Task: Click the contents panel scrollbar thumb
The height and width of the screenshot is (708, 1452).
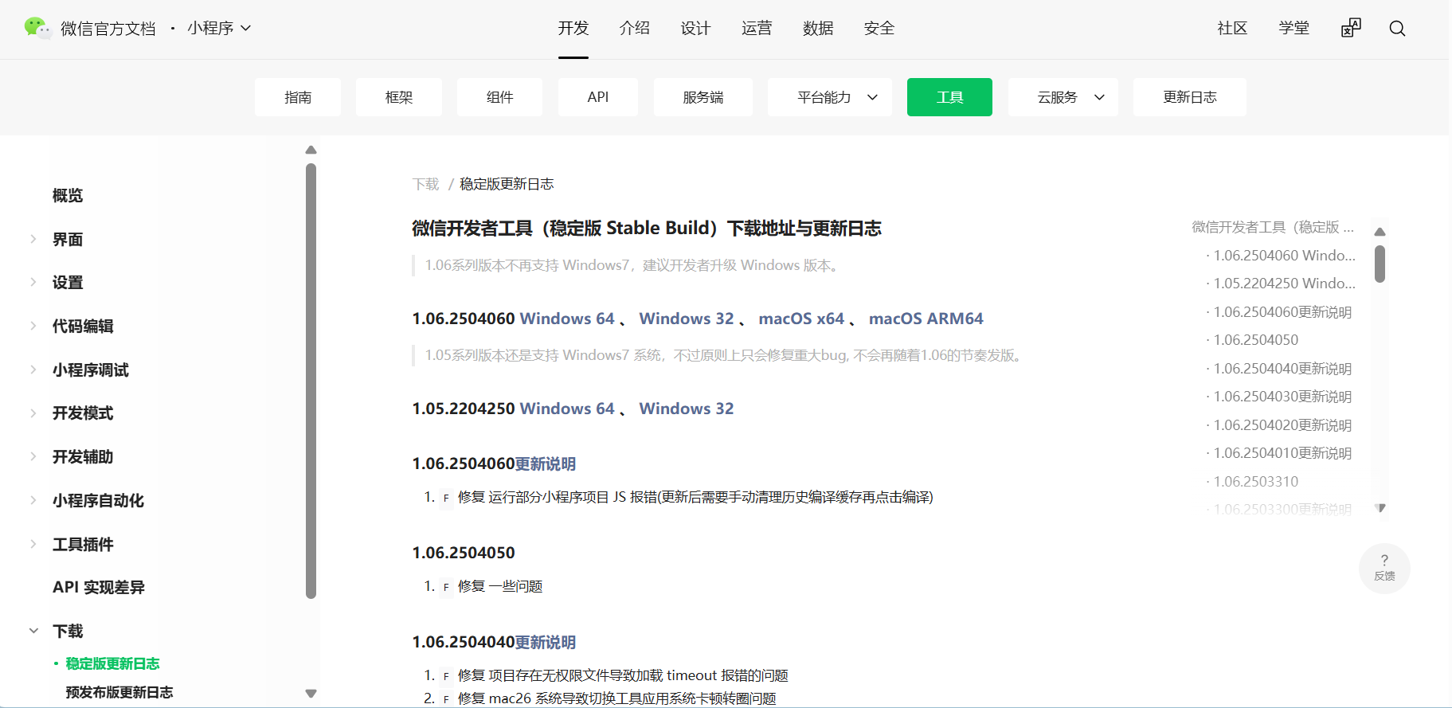Action: (x=1380, y=264)
